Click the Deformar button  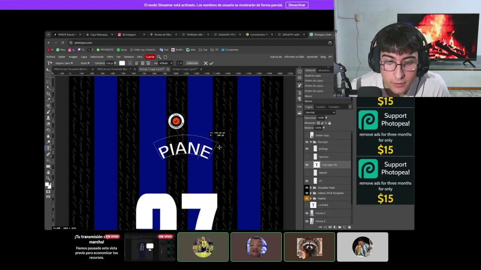coord(192,63)
